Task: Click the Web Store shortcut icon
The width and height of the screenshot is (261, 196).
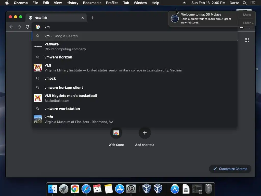Action: [116, 133]
